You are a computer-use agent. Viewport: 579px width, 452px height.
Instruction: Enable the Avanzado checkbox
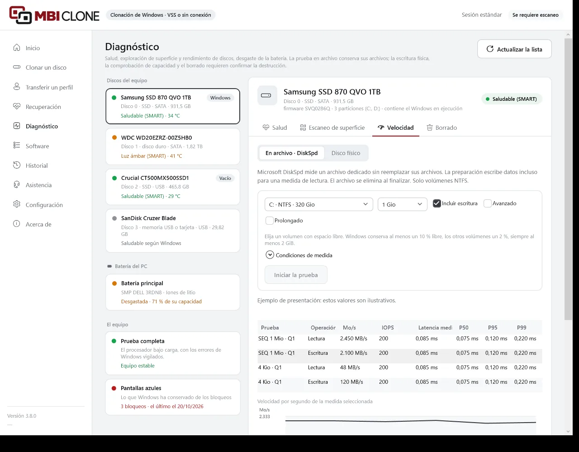pos(488,203)
